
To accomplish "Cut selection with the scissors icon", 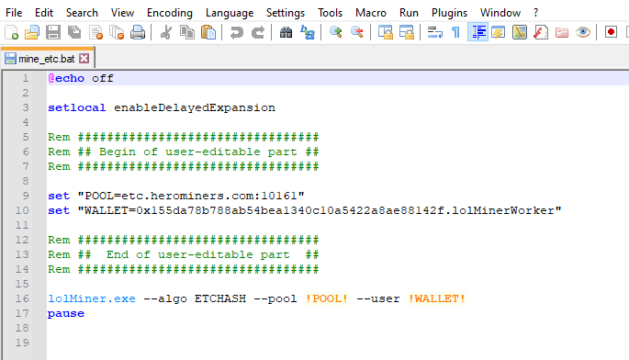I will tap(165, 32).
